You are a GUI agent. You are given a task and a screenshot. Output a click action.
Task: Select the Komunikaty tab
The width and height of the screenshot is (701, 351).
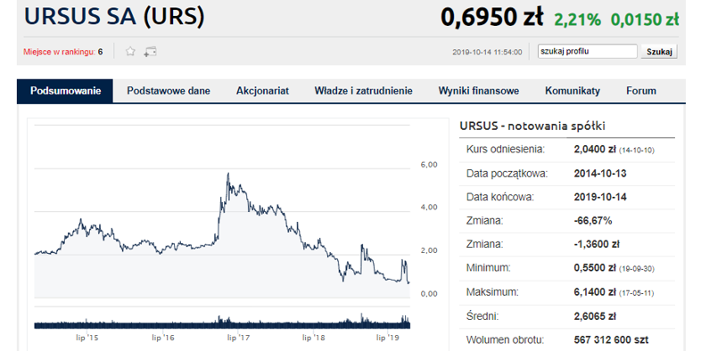click(573, 91)
